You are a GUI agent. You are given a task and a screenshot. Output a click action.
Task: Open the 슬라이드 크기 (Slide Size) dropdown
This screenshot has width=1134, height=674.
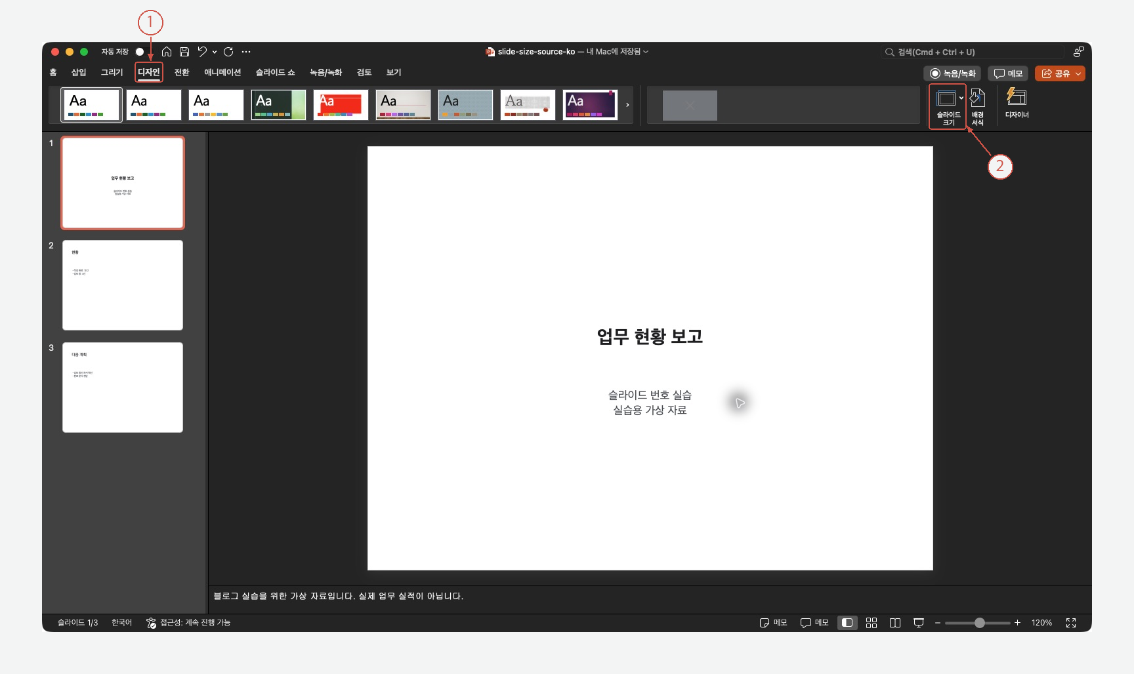click(948, 106)
